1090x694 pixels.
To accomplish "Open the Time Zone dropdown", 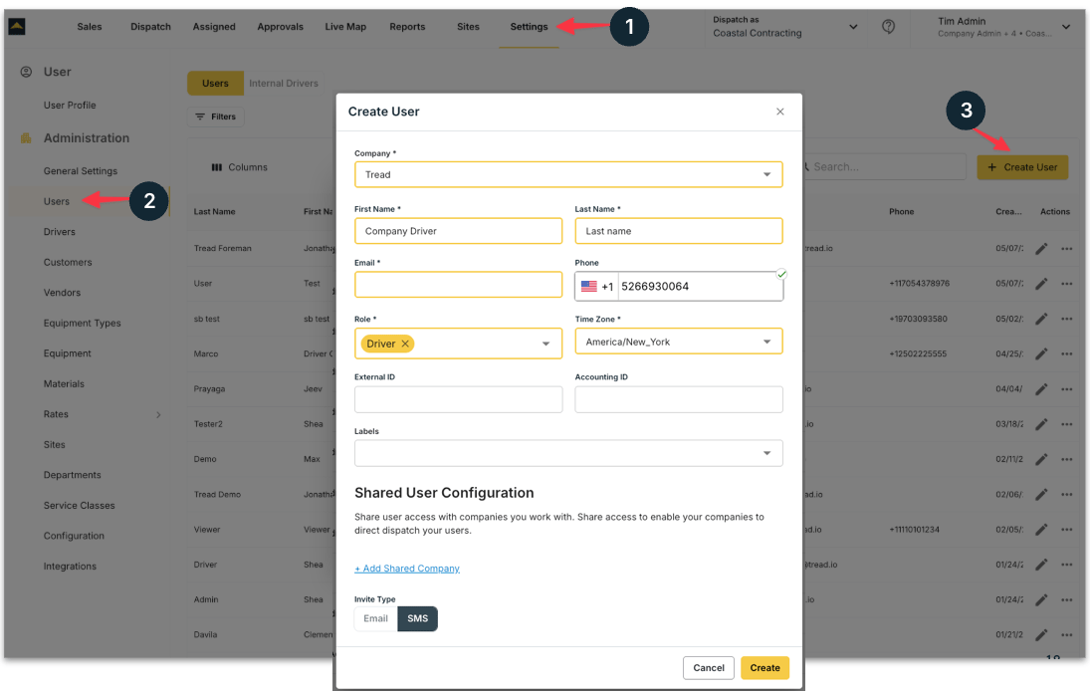I will click(679, 342).
